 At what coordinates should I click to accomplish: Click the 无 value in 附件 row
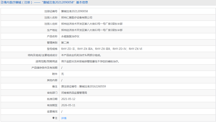click(63, 74)
